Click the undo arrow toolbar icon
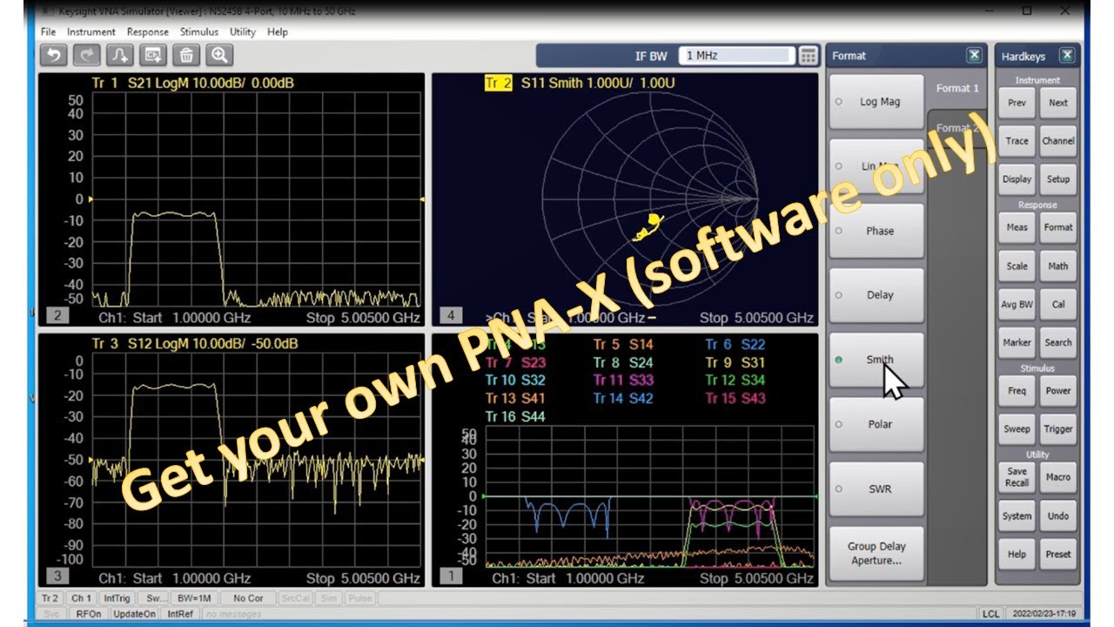 pos(54,55)
